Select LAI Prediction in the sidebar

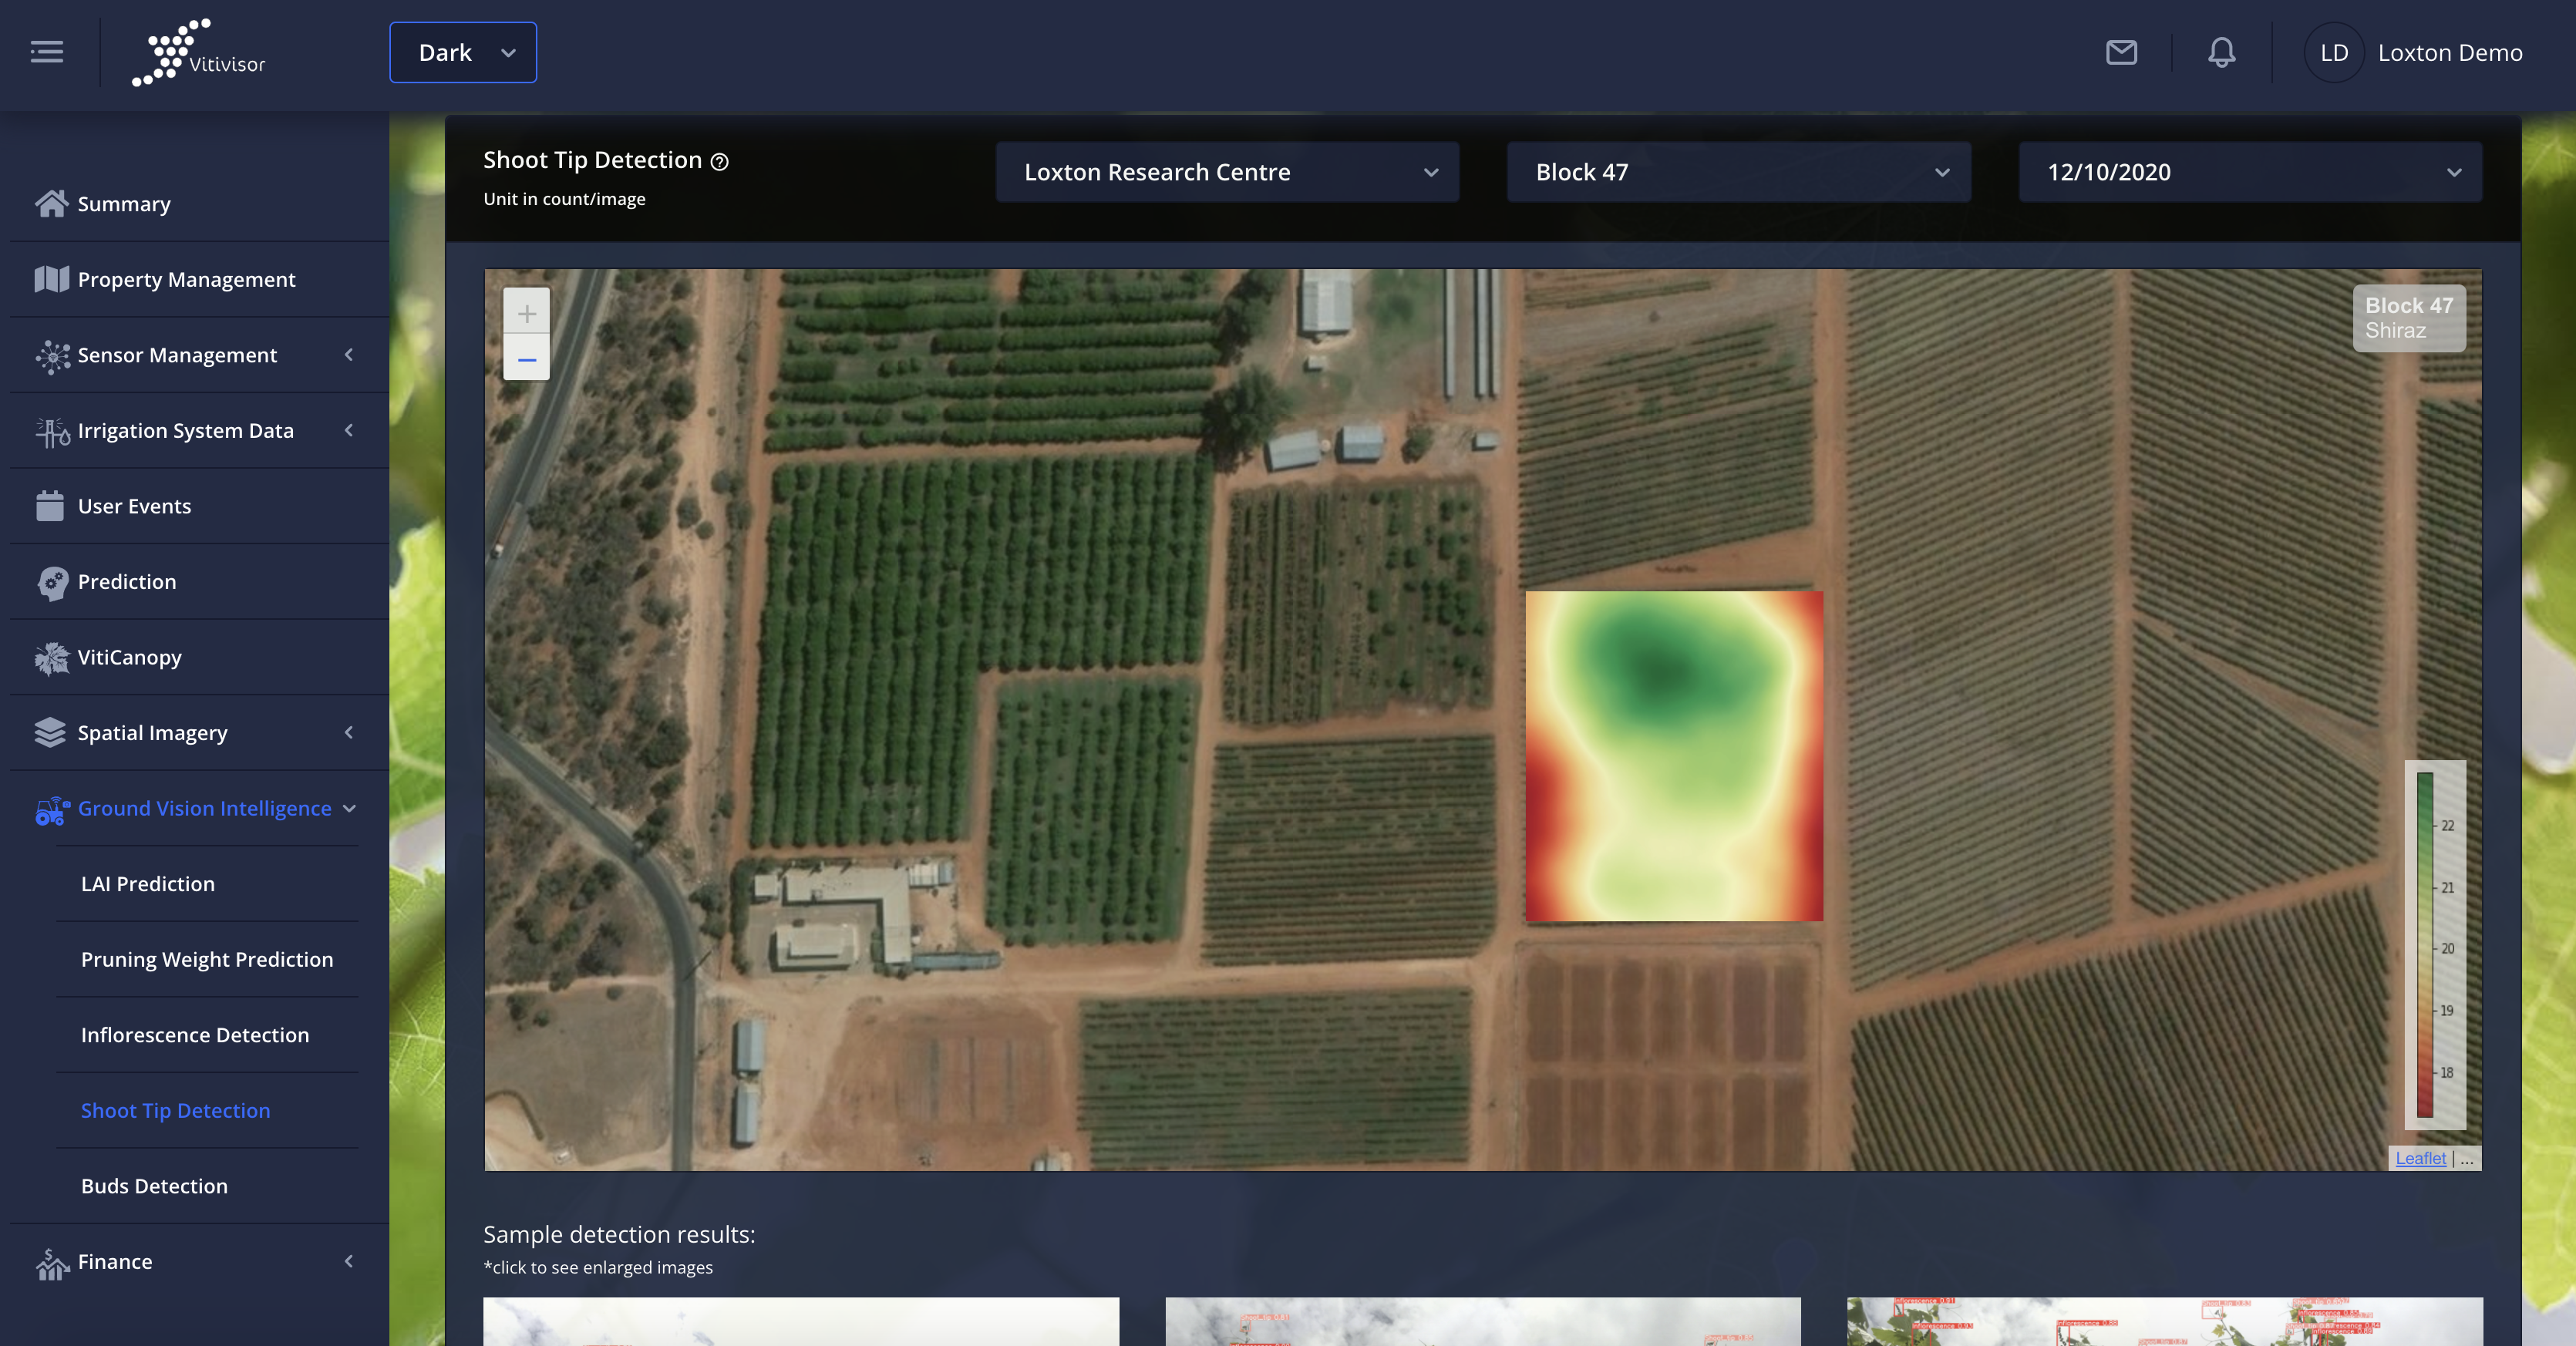click(148, 884)
